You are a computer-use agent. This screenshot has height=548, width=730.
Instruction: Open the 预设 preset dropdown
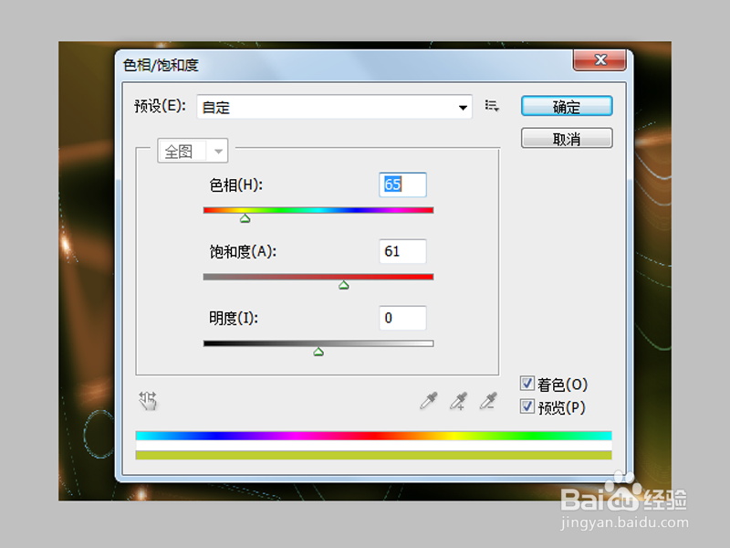point(333,106)
